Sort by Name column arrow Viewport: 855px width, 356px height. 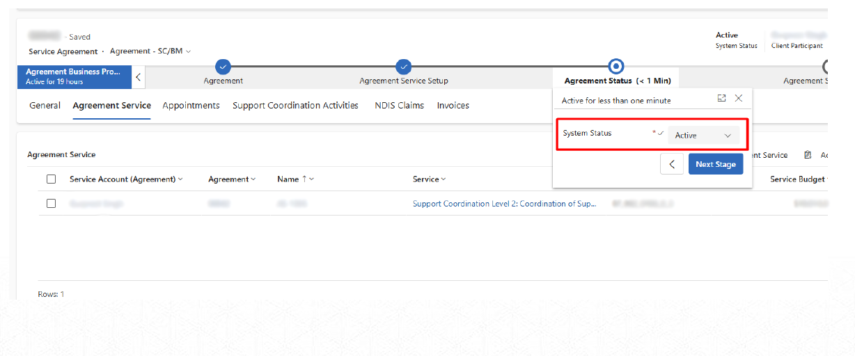(x=304, y=179)
